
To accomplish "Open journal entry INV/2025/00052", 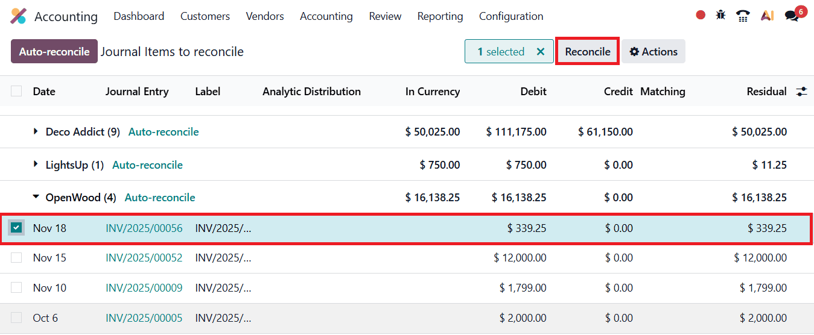I will [x=144, y=257].
